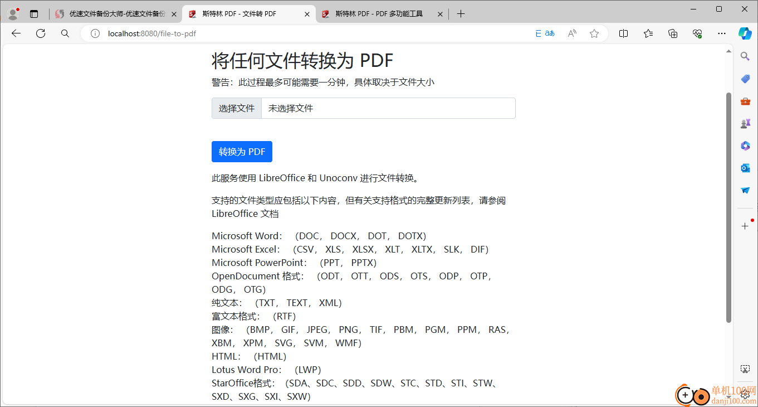
Task: Click sidebar screenshot tool icon
Action: pos(745,369)
